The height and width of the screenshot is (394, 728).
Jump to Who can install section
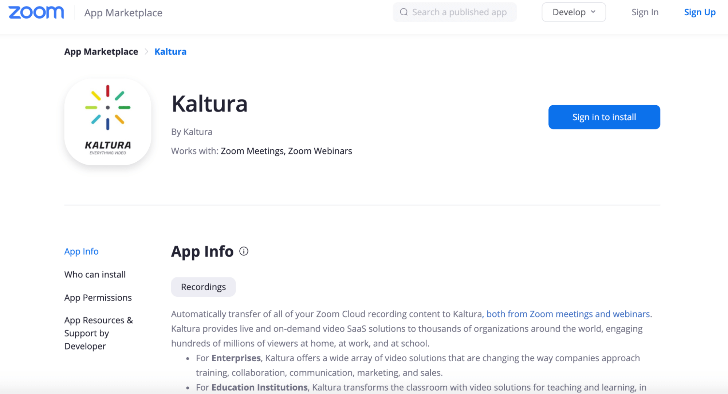95,274
